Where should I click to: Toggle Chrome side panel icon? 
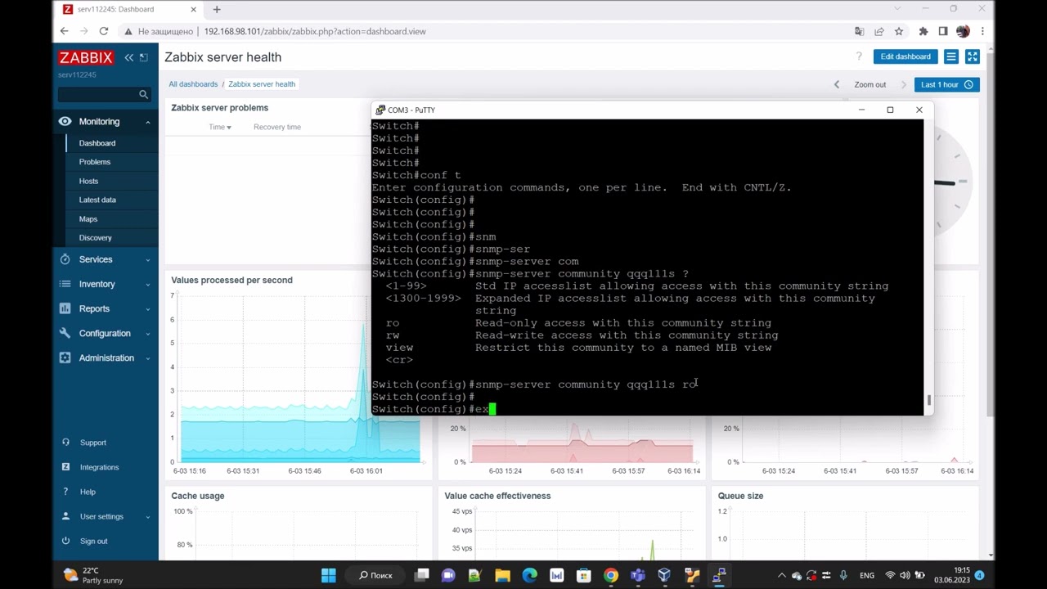943,31
